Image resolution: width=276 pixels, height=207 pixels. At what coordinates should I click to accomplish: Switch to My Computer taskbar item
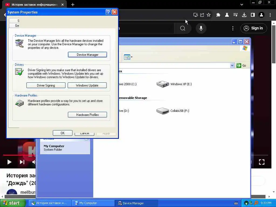coord(93,203)
